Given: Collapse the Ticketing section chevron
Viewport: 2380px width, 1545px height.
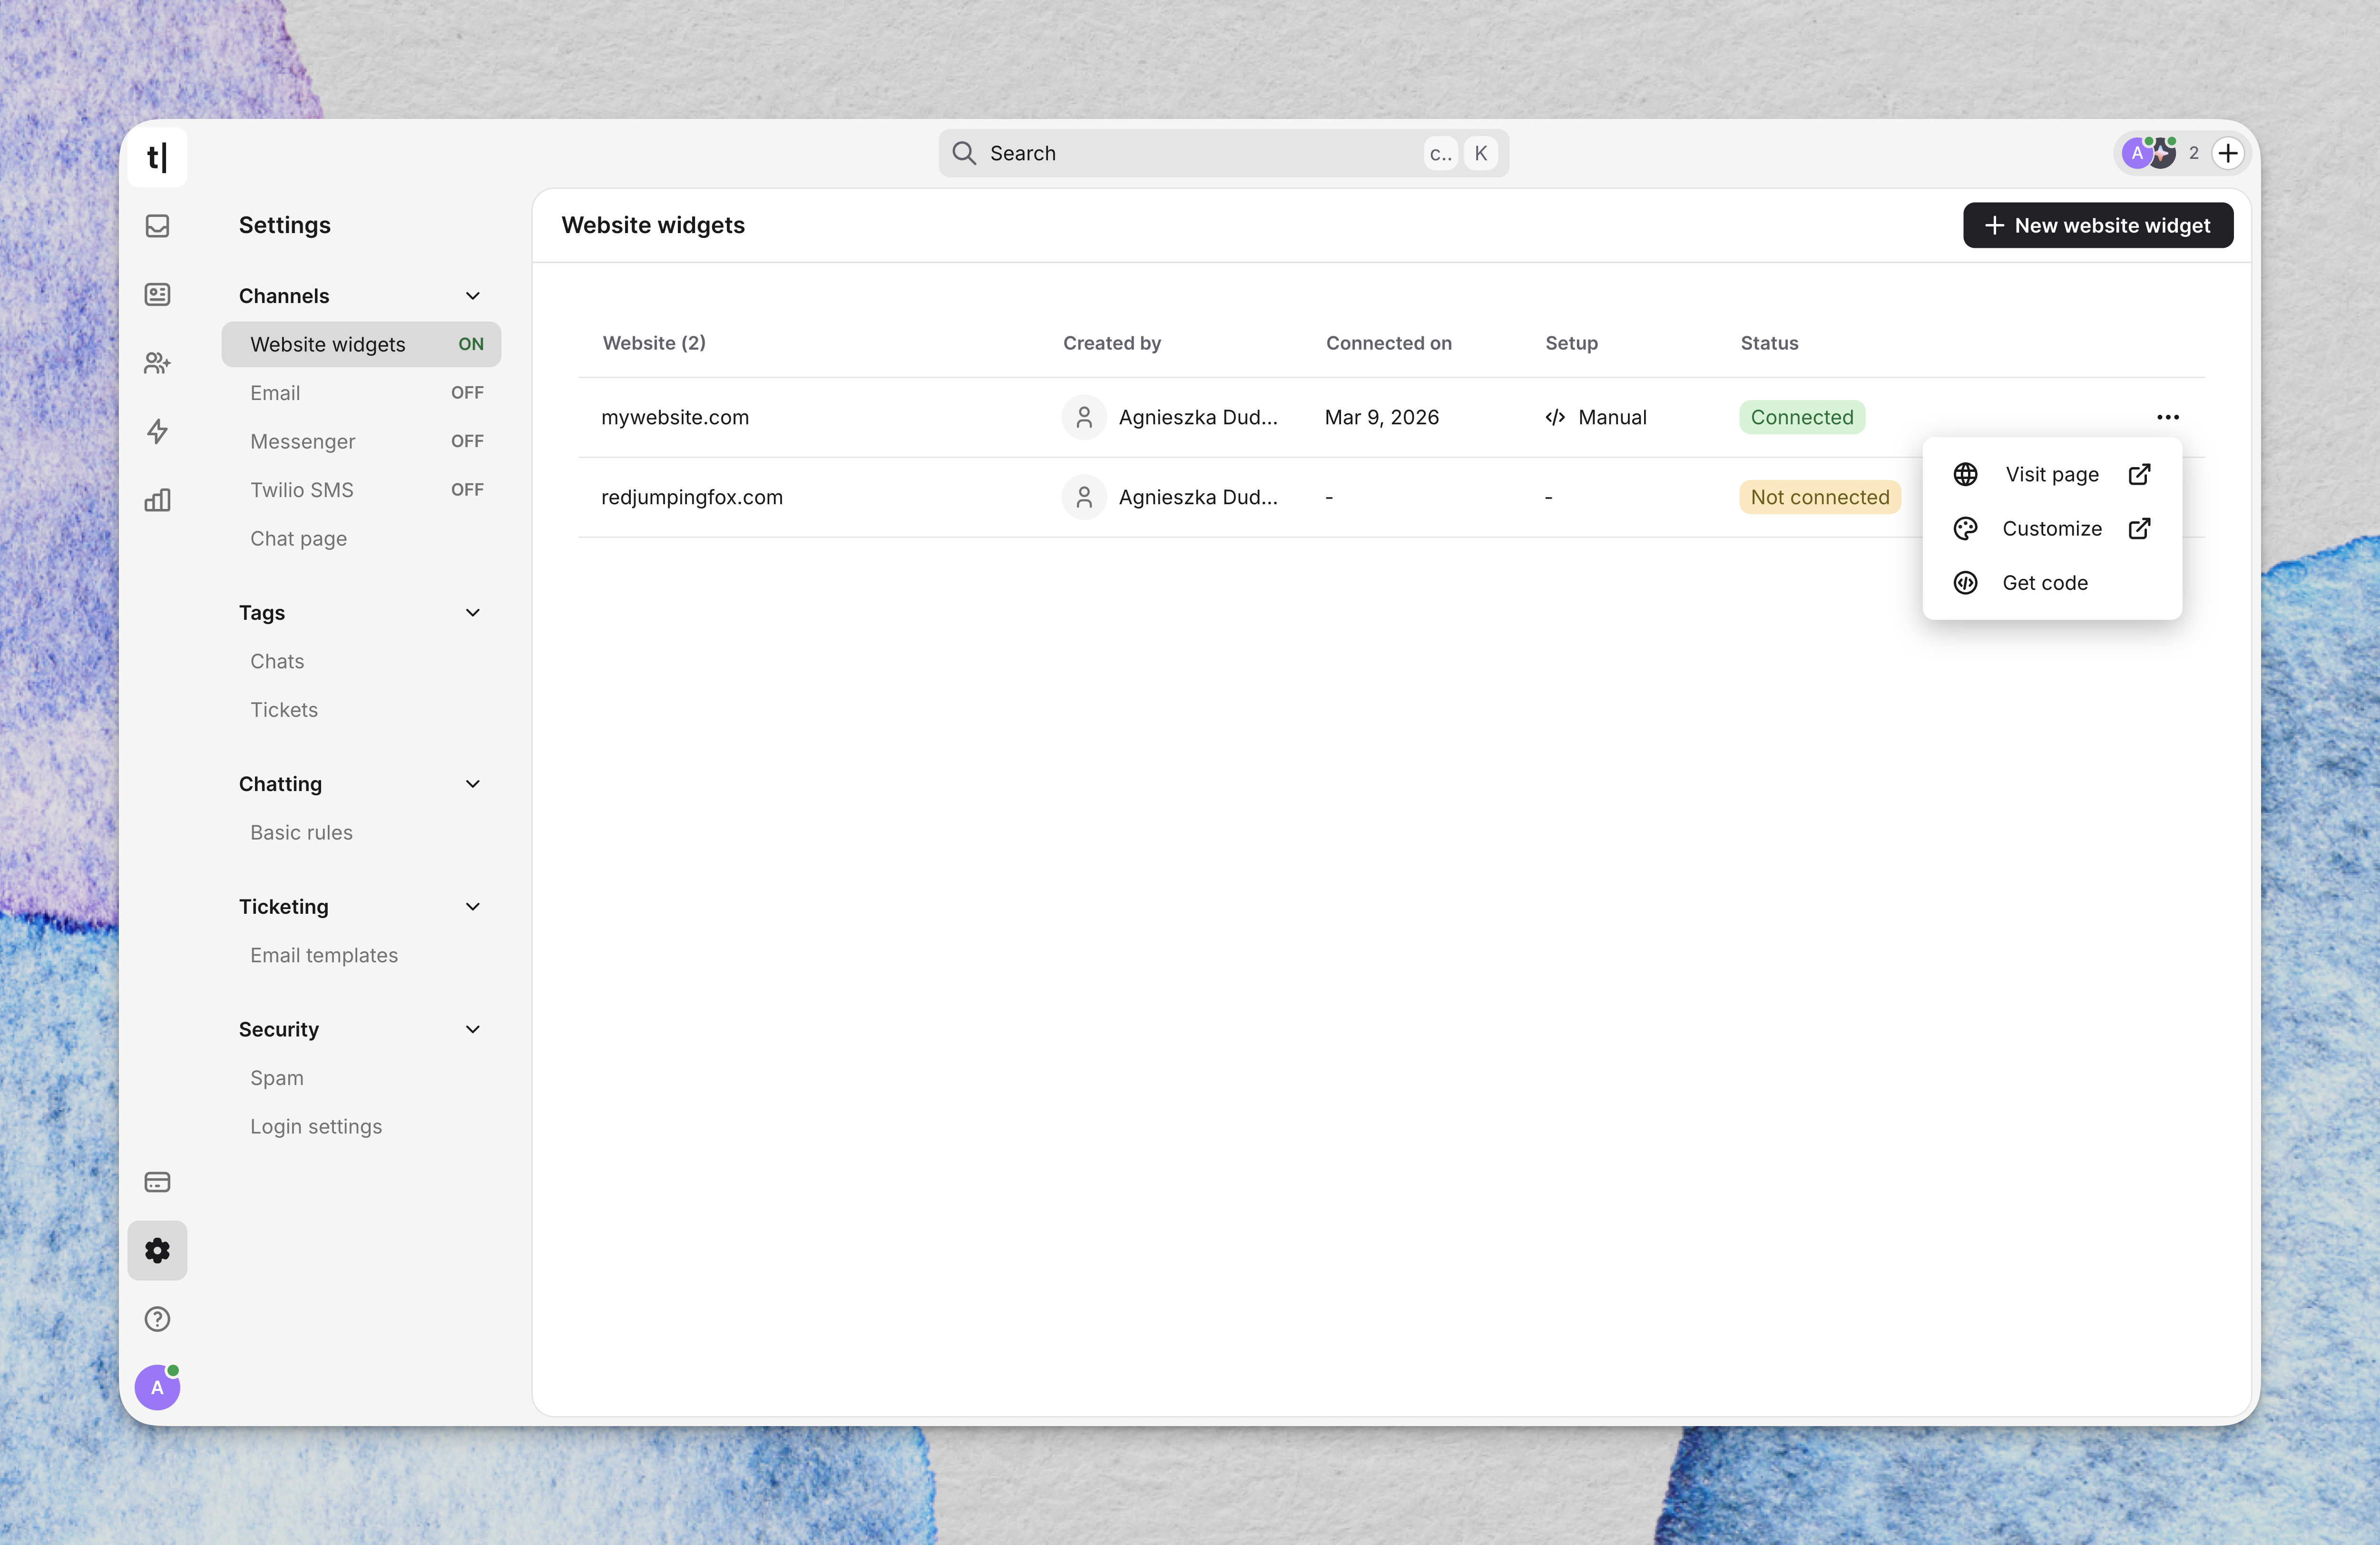Looking at the screenshot, I should pos(473,907).
